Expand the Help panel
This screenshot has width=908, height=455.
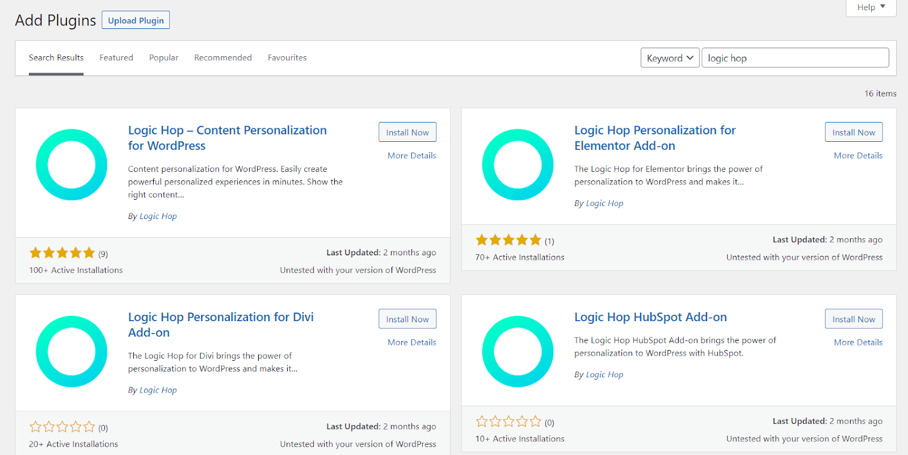[871, 7]
